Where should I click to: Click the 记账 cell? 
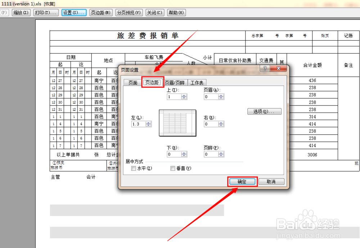click(348, 36)
